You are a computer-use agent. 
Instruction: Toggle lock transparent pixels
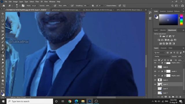(159, 60)
